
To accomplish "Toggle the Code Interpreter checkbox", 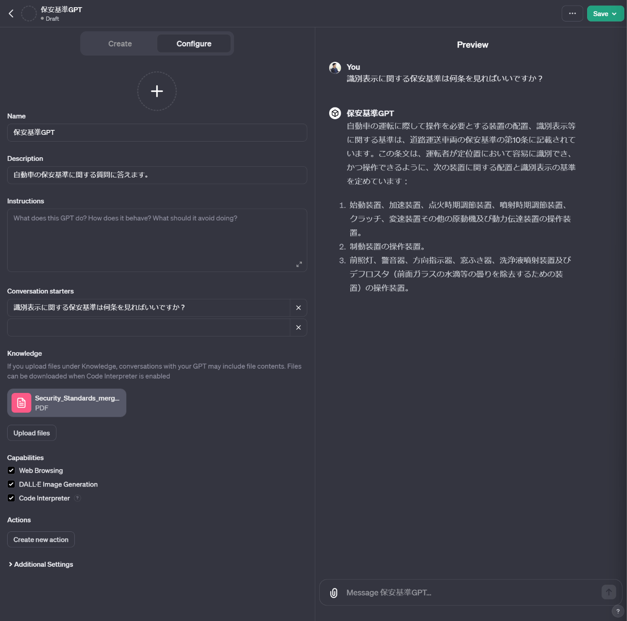I will [11, 498].
